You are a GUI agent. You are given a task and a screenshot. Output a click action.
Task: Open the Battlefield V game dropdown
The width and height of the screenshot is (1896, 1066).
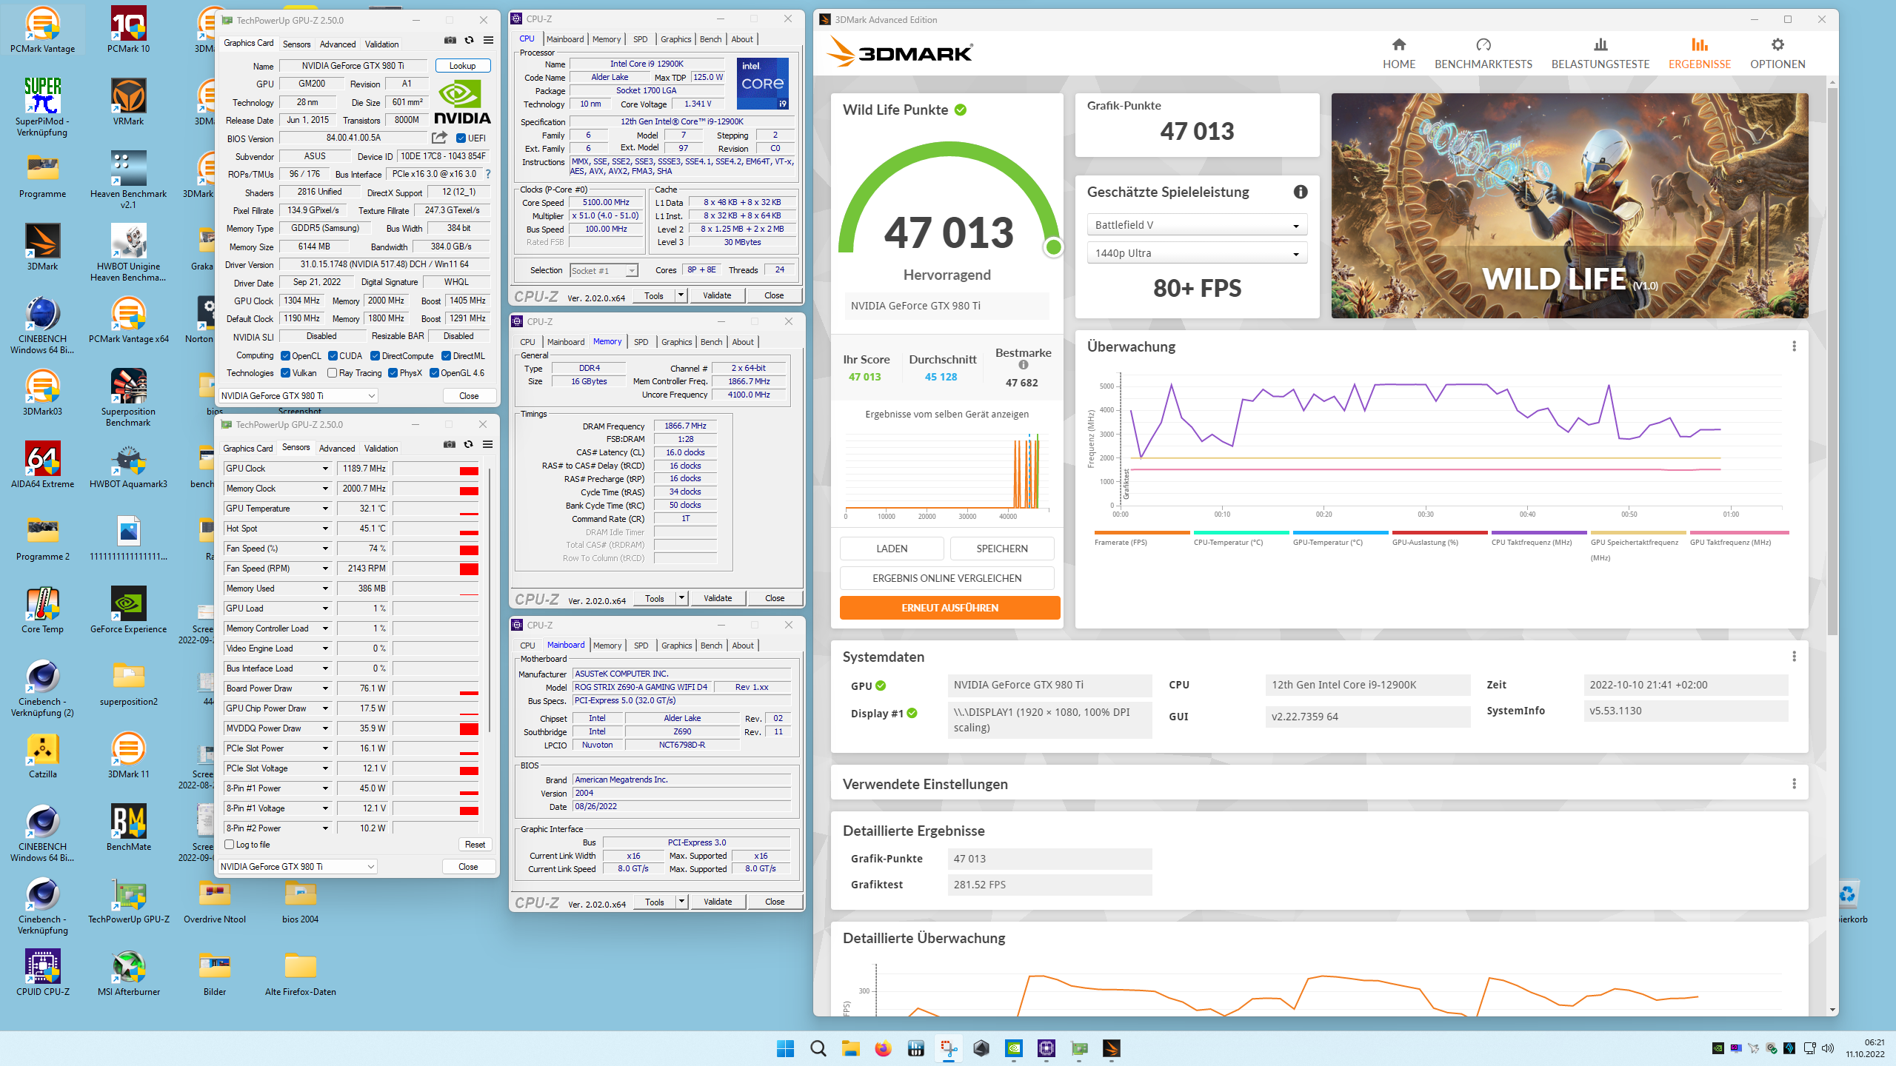[x=1196, y=225]
